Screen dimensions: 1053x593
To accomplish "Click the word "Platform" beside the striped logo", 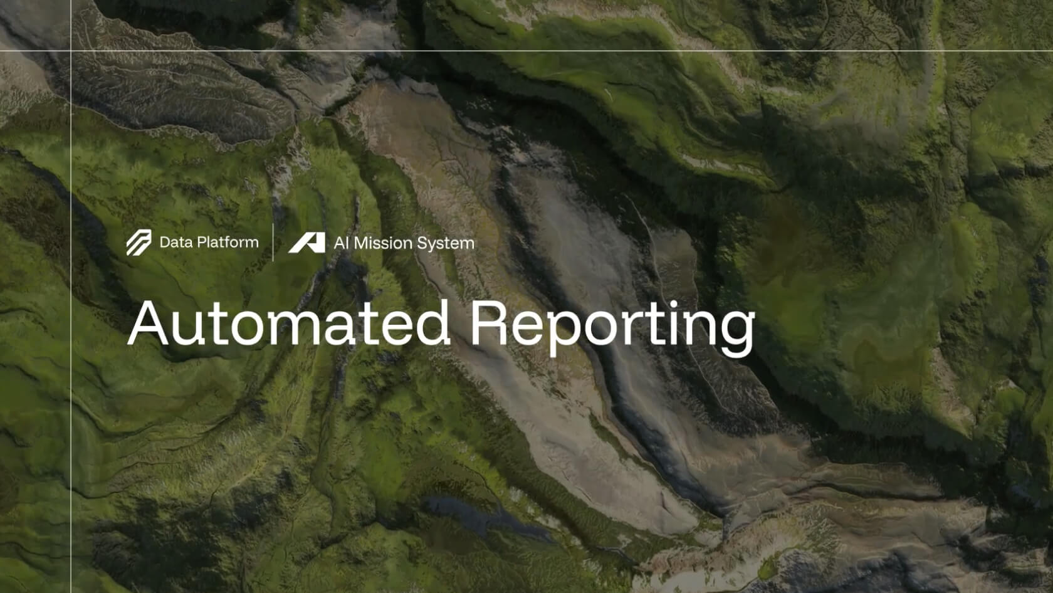I will [227, 243].
